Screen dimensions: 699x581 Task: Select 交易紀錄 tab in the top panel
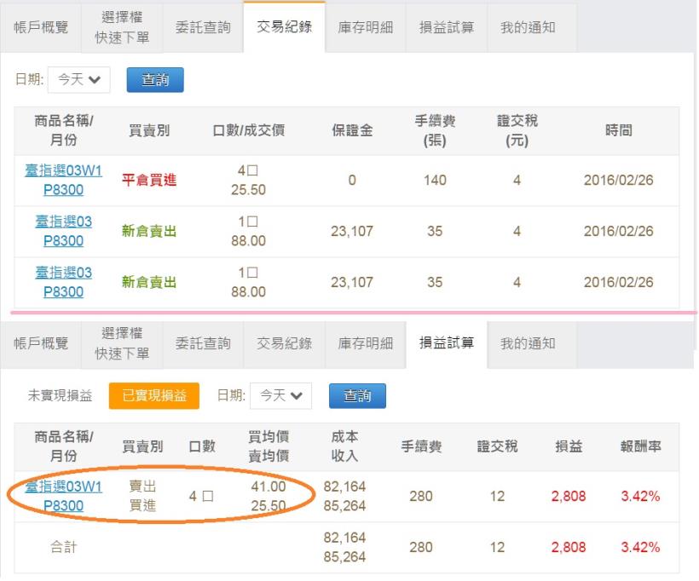(x=285, y=26)
